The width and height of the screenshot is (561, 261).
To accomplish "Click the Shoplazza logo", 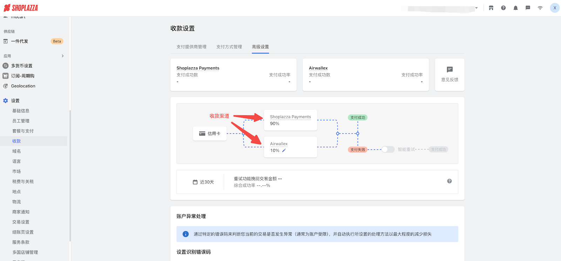I will coord(21,8).
